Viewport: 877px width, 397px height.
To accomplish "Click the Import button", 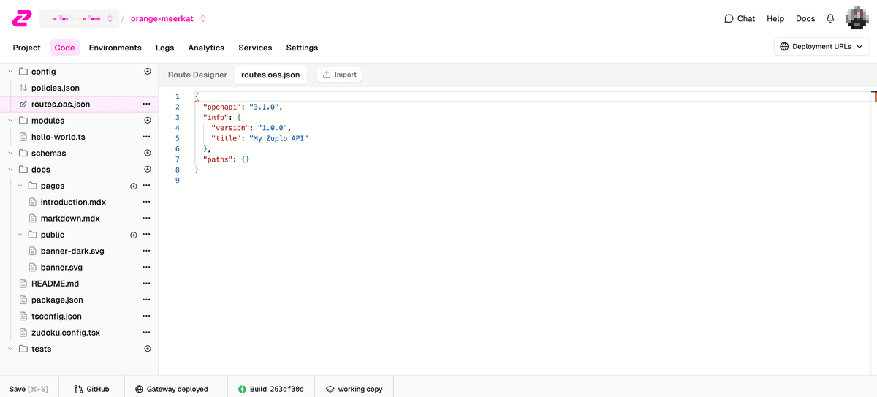I will coord(340,75).
